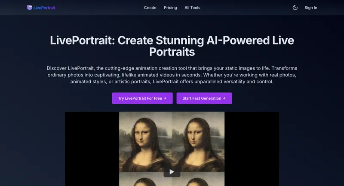
Task: Go to the Pricing page
Action: coord(170,8)
